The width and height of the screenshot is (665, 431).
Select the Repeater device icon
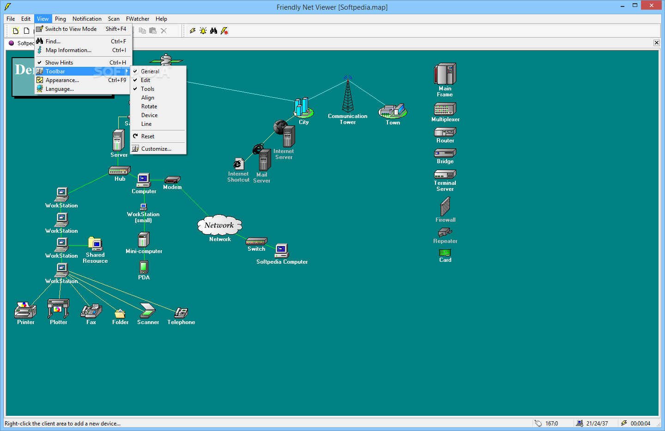click(445, 232)
